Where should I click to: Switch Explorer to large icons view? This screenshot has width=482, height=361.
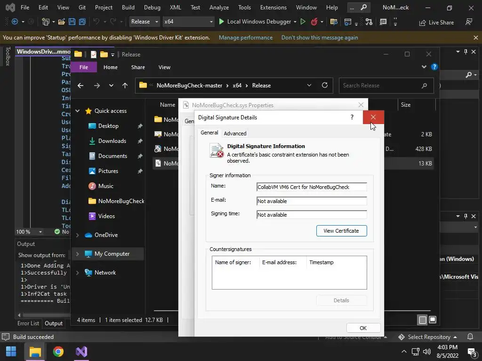click(433, 320)
